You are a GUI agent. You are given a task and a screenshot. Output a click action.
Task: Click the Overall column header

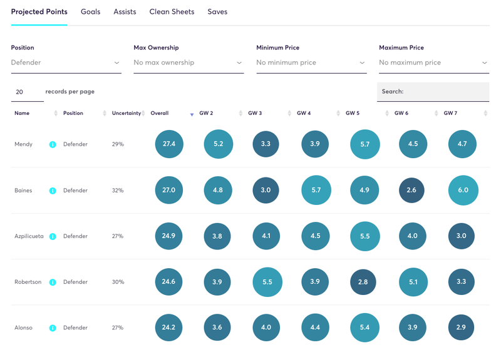click(160, 113)
